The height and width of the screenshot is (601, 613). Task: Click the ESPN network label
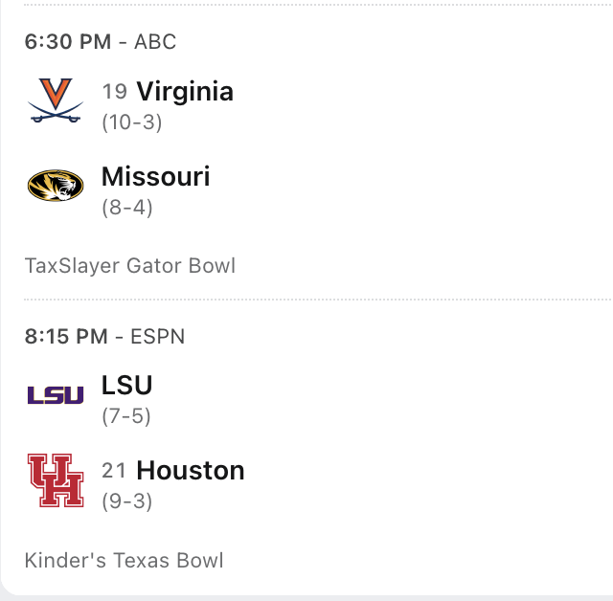(x=159, y=337)
